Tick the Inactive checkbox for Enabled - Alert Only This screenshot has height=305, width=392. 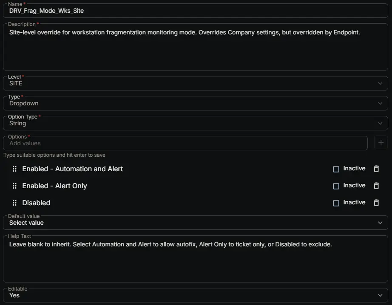(x=336, y=186)
